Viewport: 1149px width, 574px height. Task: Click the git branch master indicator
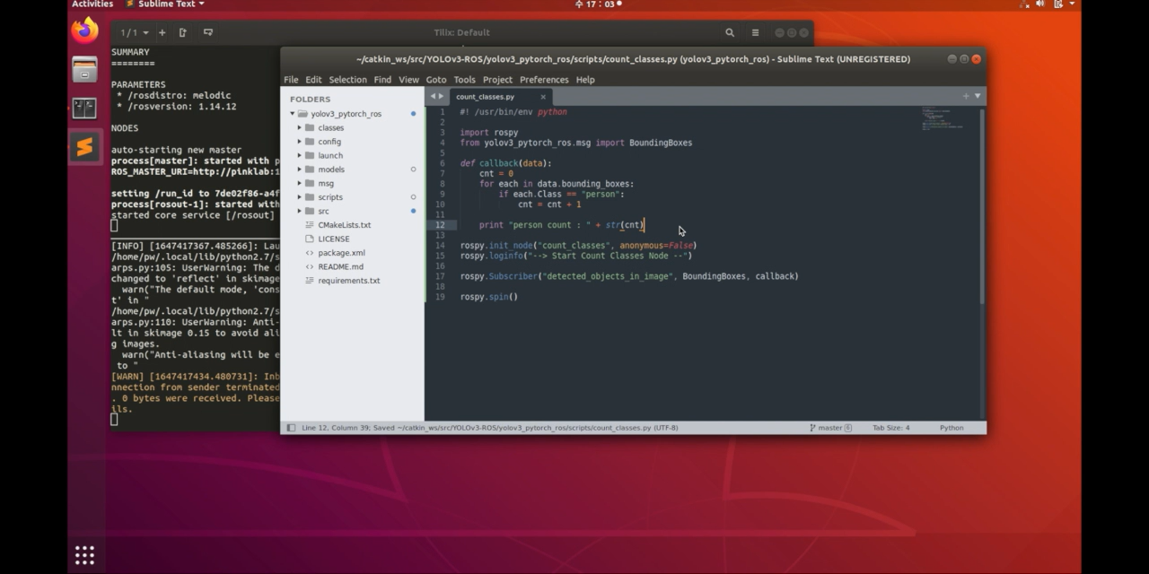click(x=830, y=428)
